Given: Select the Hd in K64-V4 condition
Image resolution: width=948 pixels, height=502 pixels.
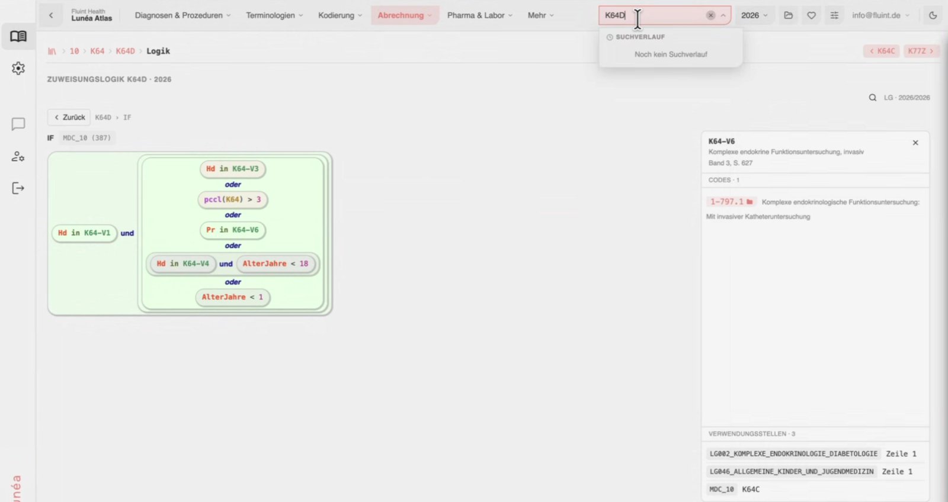Looking at the screenshot, I should (182, 264).
